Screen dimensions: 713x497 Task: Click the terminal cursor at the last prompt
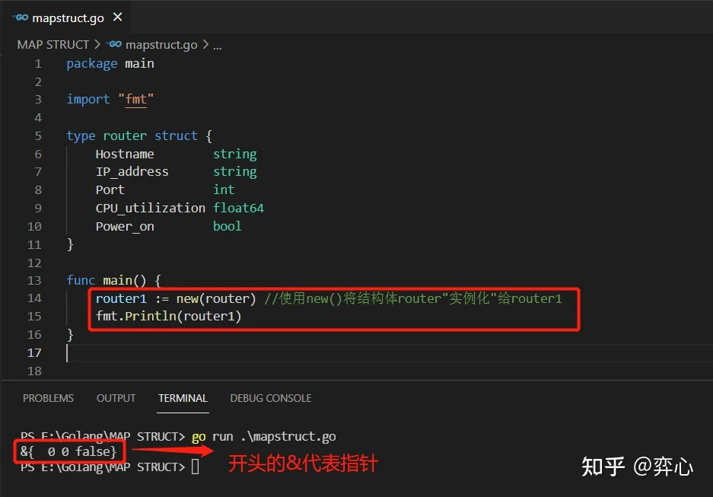click(x=195, y=467)
